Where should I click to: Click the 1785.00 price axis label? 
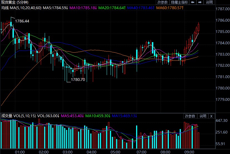tap(222, 32)
